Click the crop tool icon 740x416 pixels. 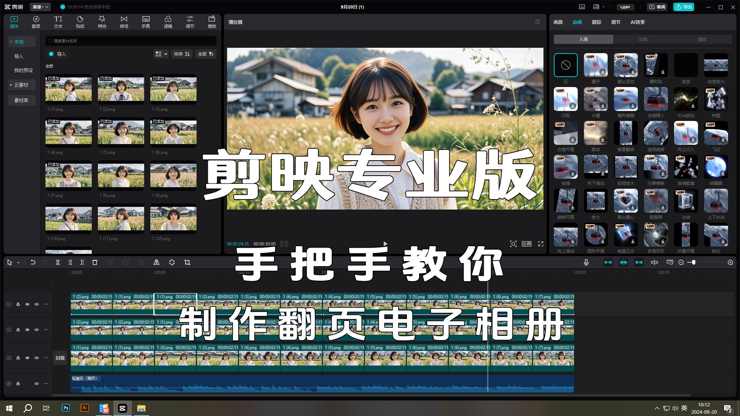pyautogui.click(x=187, y=262)
